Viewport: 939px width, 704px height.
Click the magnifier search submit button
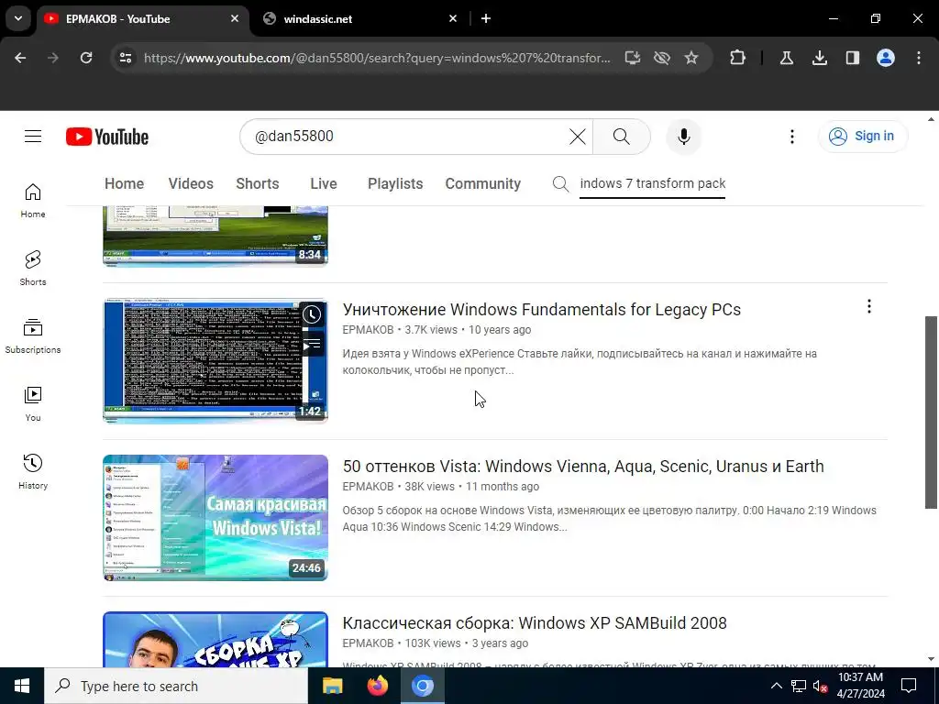622,137
